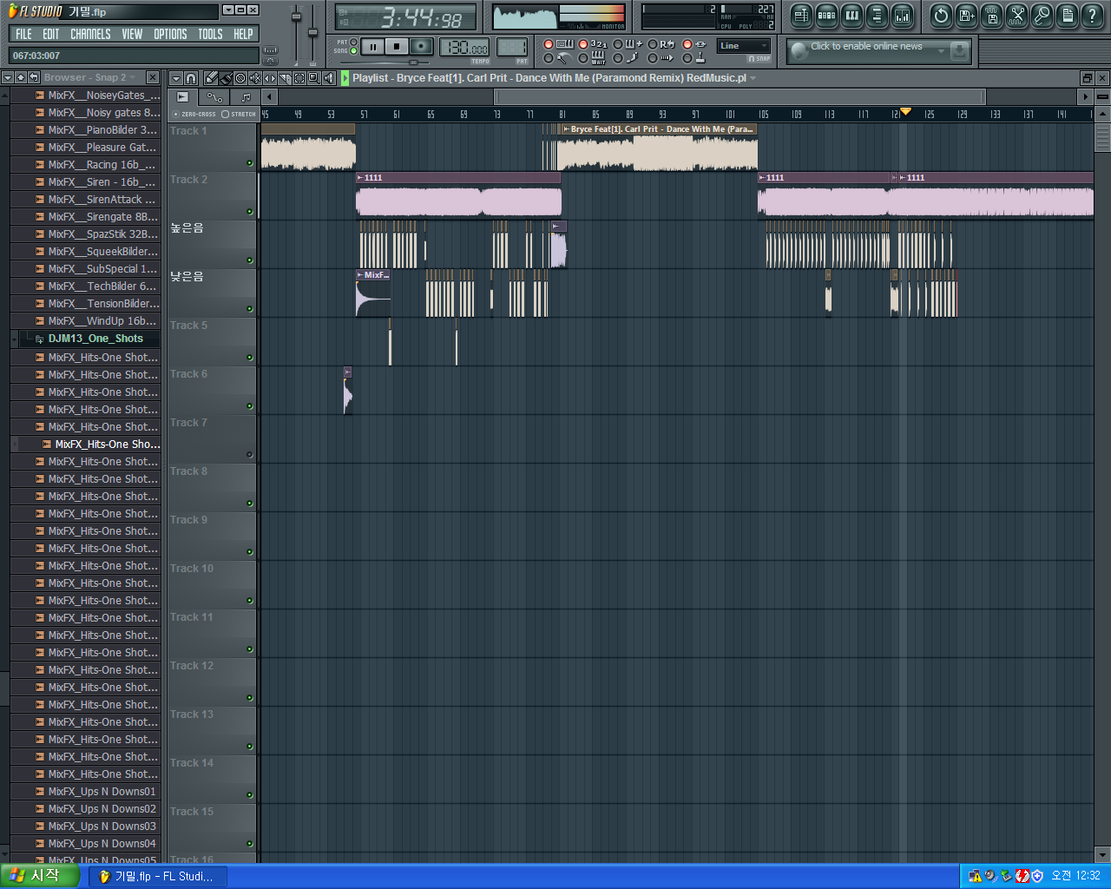The height and width of the screenshot is (889, 1111).
Task: Open the CHANNELS menu
Action: pos(90,34)
